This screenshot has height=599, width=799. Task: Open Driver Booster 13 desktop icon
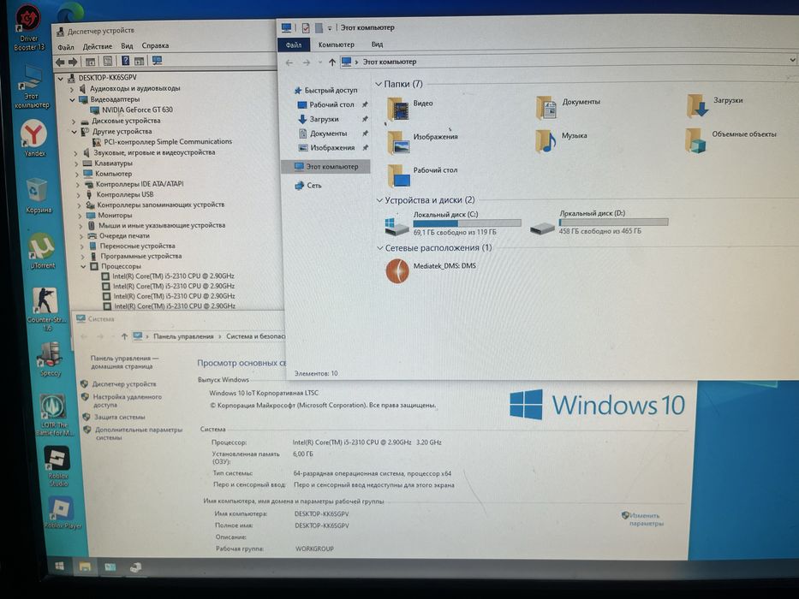point(28,29)
